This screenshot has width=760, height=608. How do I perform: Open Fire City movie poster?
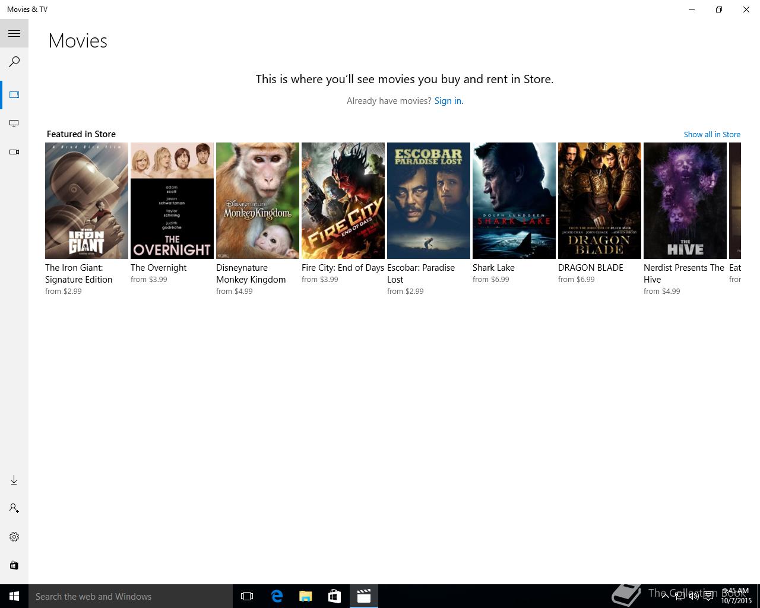[x=343, y=201]
